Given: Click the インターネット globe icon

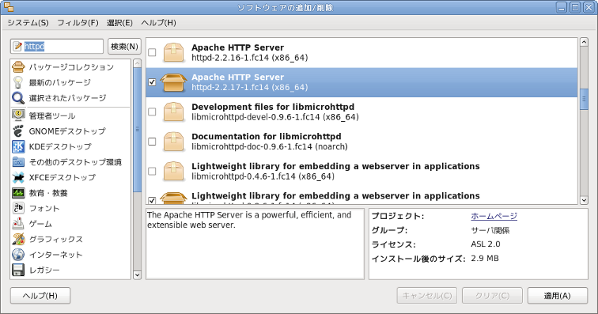Looking at the screenshot, I should 18,255.
